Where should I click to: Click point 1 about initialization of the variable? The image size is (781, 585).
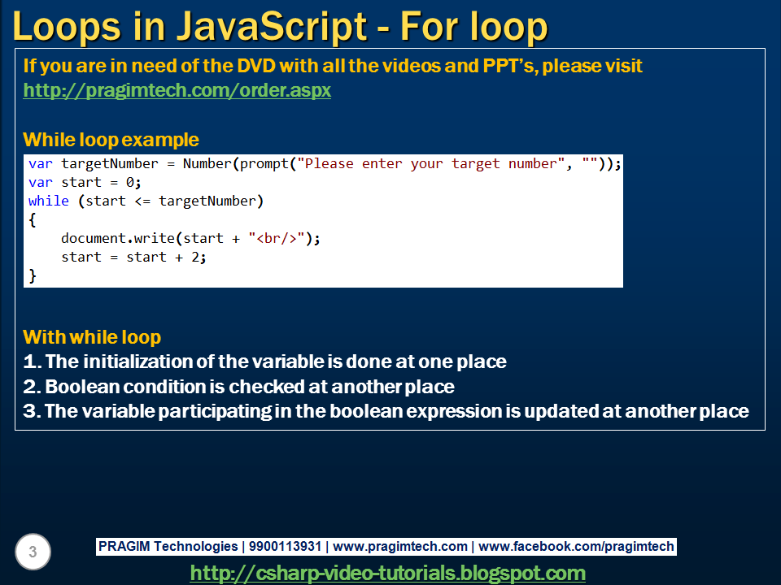point(265,362)
